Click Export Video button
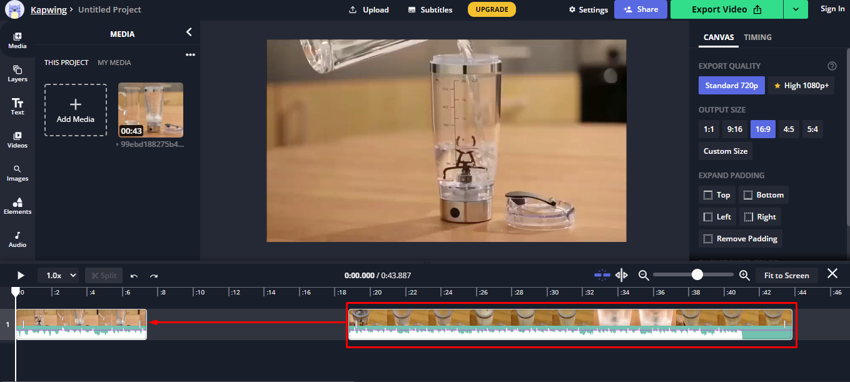 click(726, 9)
